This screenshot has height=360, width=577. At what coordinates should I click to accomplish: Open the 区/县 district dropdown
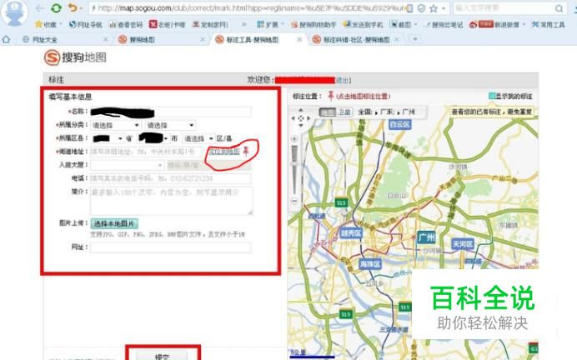[x=198, y=138]
